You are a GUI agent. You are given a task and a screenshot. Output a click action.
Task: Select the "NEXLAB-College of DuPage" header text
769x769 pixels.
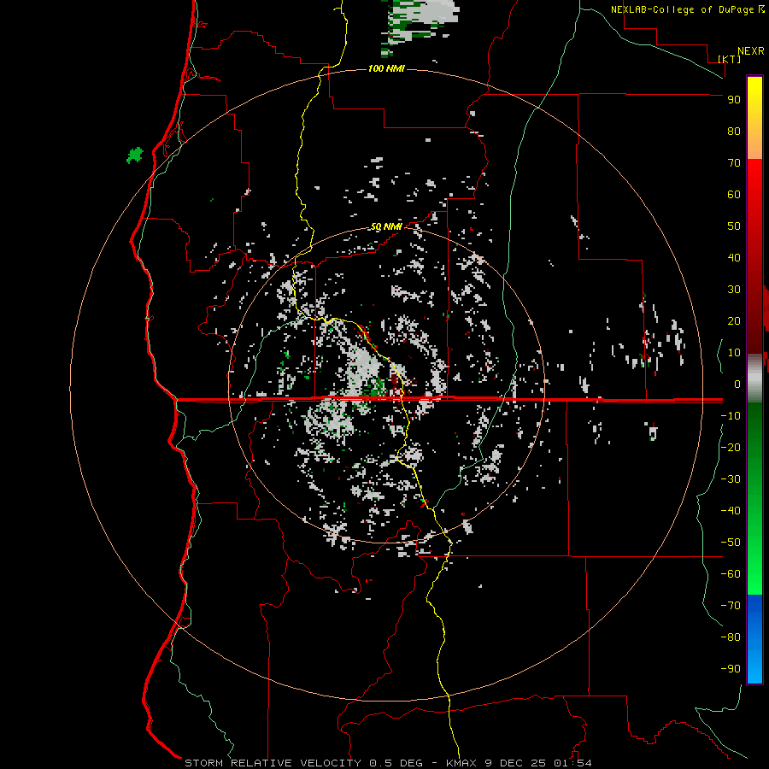684,9
